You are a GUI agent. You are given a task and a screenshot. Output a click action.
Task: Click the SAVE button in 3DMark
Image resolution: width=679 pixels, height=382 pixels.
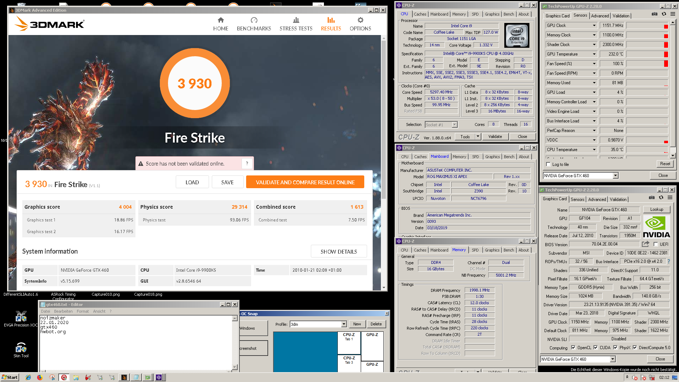227,182
